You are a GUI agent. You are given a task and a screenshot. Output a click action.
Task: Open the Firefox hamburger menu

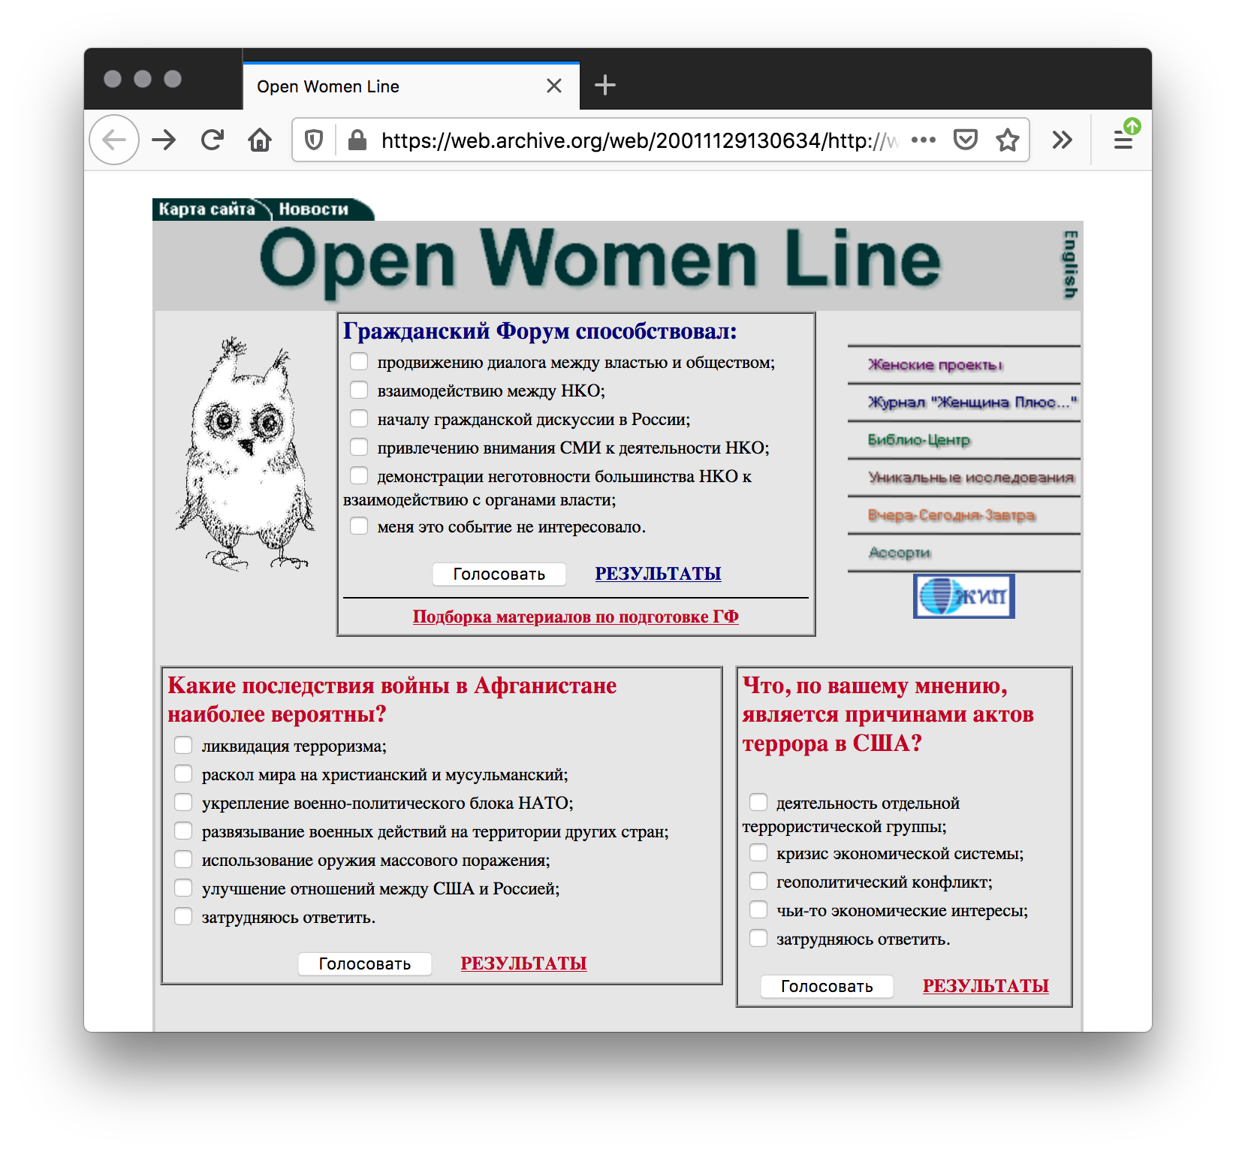(1123, 140)
